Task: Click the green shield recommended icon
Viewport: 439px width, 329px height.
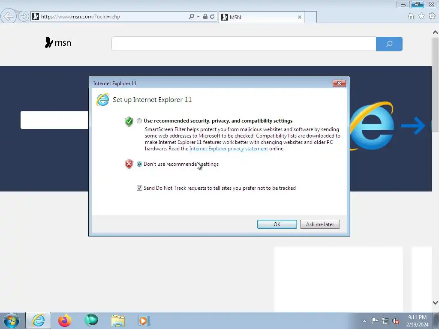Action: coord(129,121)
